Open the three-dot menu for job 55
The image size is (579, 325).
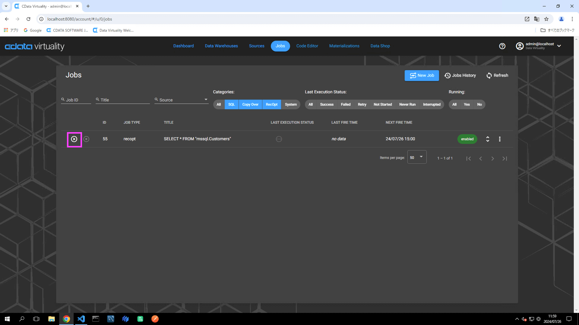500,139
